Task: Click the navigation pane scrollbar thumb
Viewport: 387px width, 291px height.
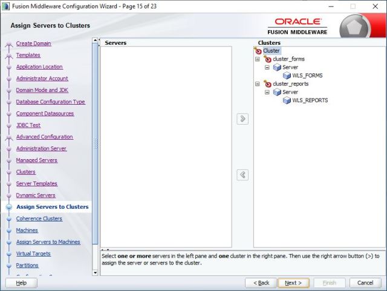Action: tap(96, 144)
